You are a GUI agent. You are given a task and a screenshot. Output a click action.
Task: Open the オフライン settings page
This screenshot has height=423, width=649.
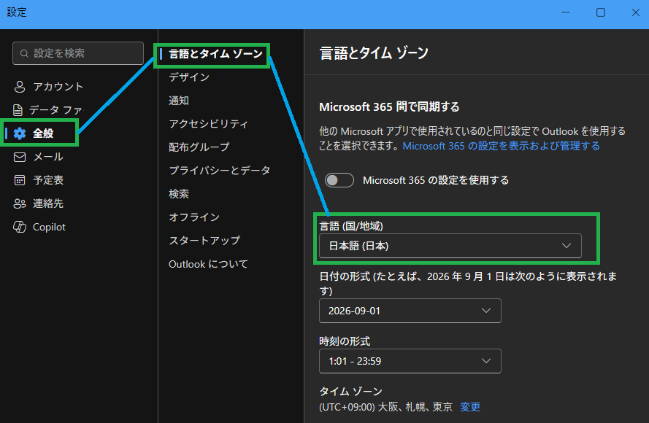(194, 217)
